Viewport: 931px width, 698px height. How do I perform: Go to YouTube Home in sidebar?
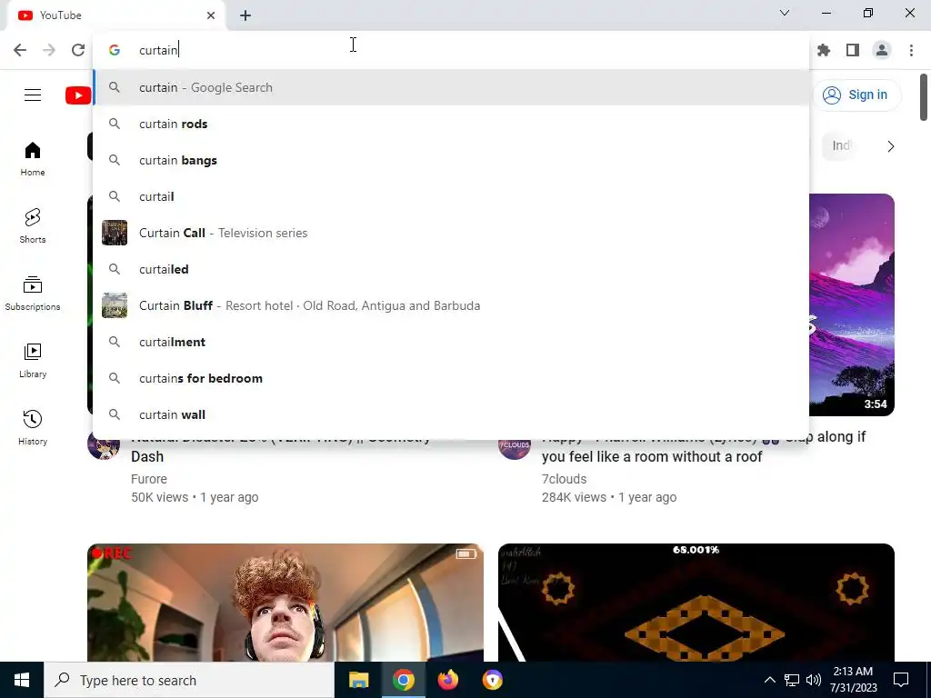(33, 159)
